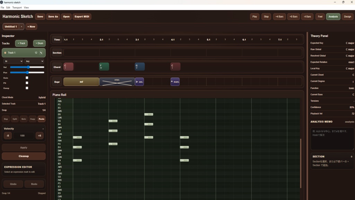This screenshot has width=355, height=200.
Task: Select the first C chord block at bar 1
Action: pos(68,67)
